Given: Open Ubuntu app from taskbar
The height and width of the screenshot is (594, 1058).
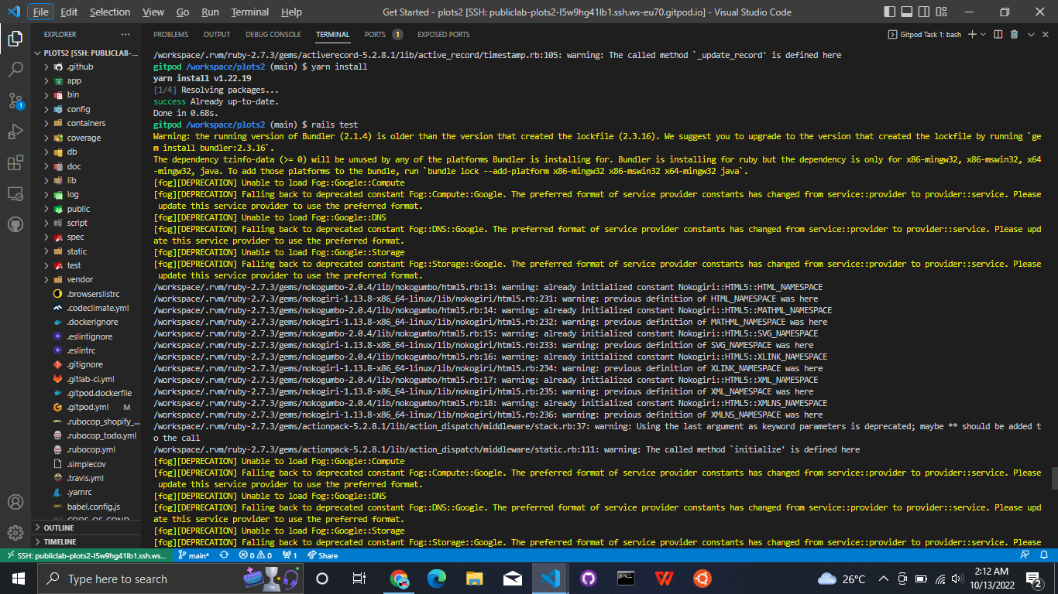Looking at the screenshot, I should point(702,579).
